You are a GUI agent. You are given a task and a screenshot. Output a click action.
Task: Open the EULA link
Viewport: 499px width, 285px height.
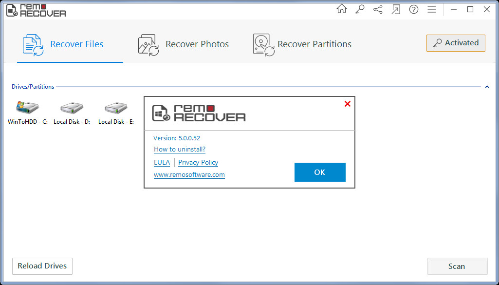point(162,162)
